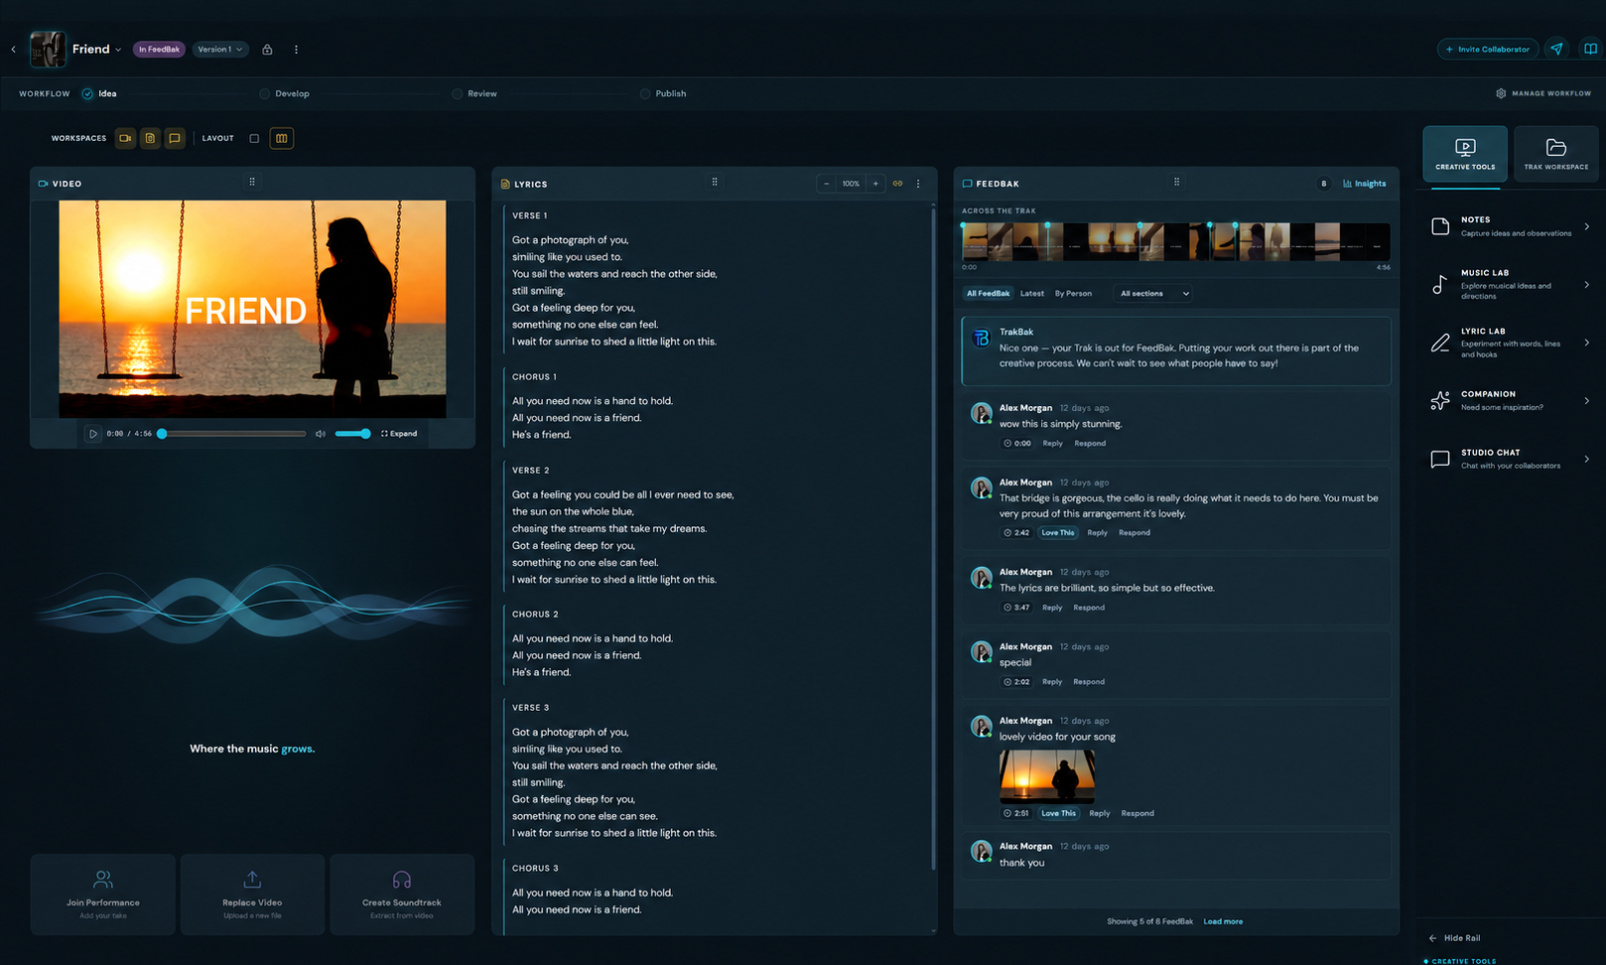Click the Video panel drag handle
This screenshot has height=965, width=1606.
(252, 182)
